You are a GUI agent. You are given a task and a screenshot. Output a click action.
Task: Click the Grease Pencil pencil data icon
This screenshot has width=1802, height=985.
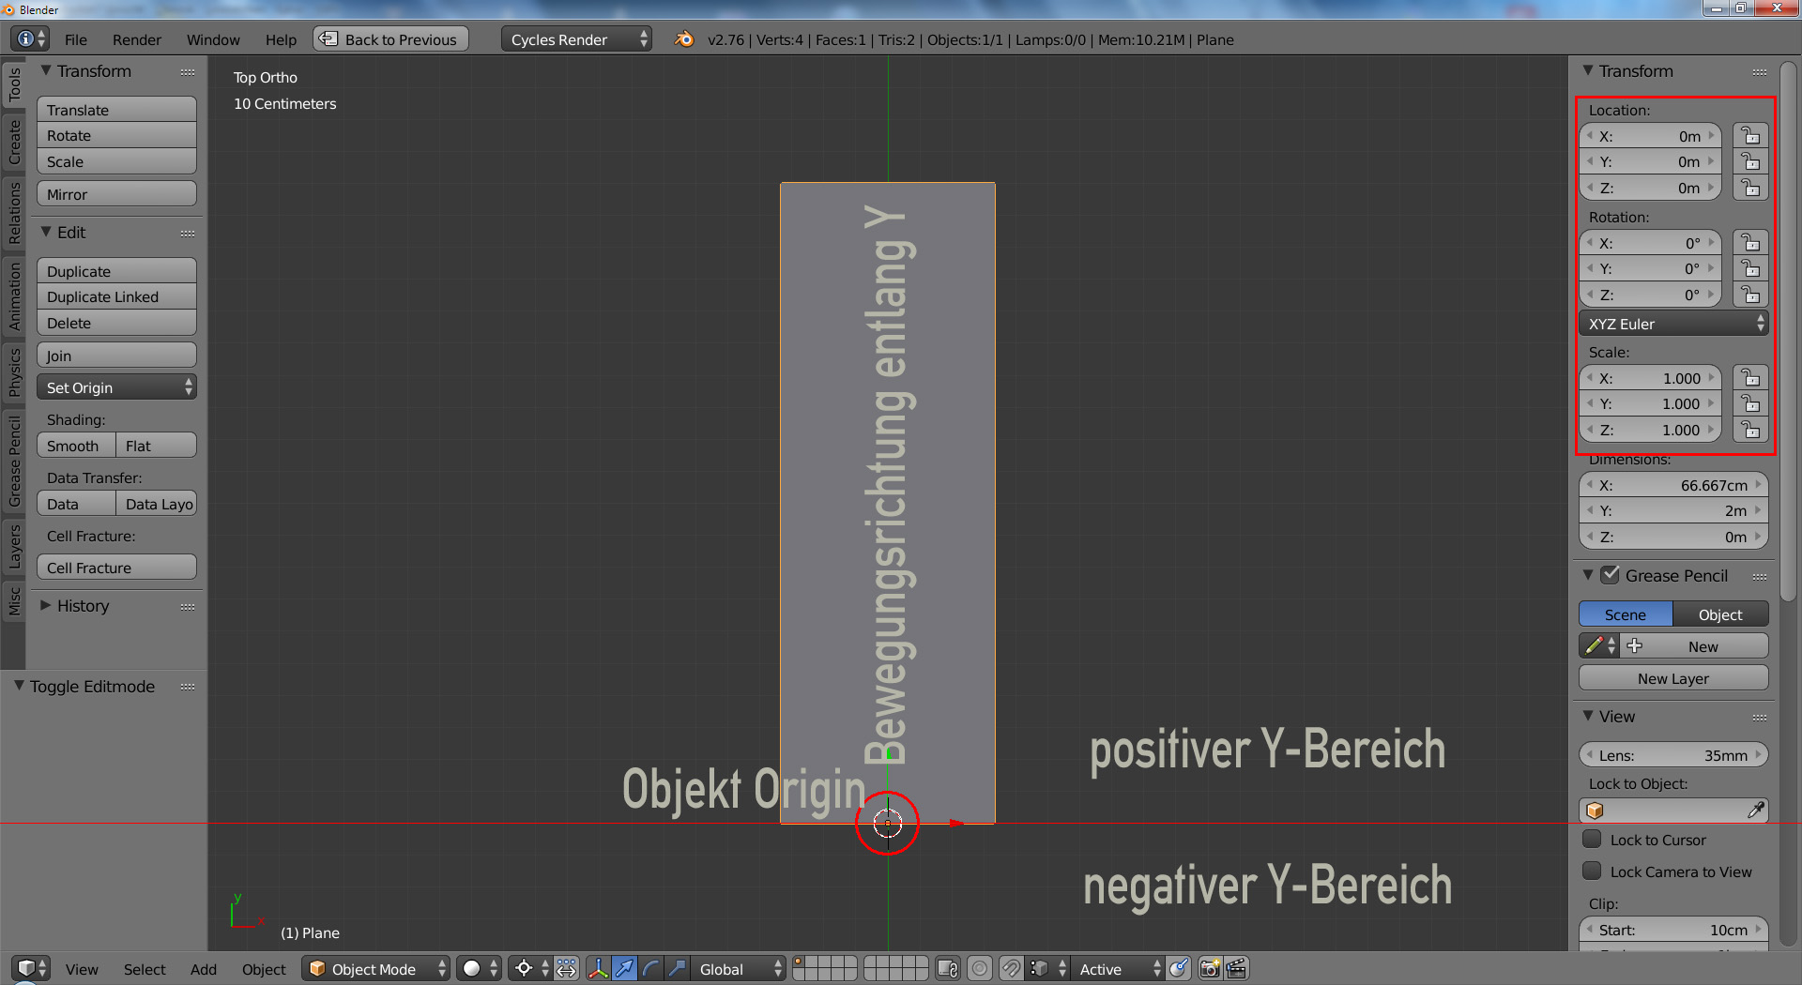click(1599, 646)
